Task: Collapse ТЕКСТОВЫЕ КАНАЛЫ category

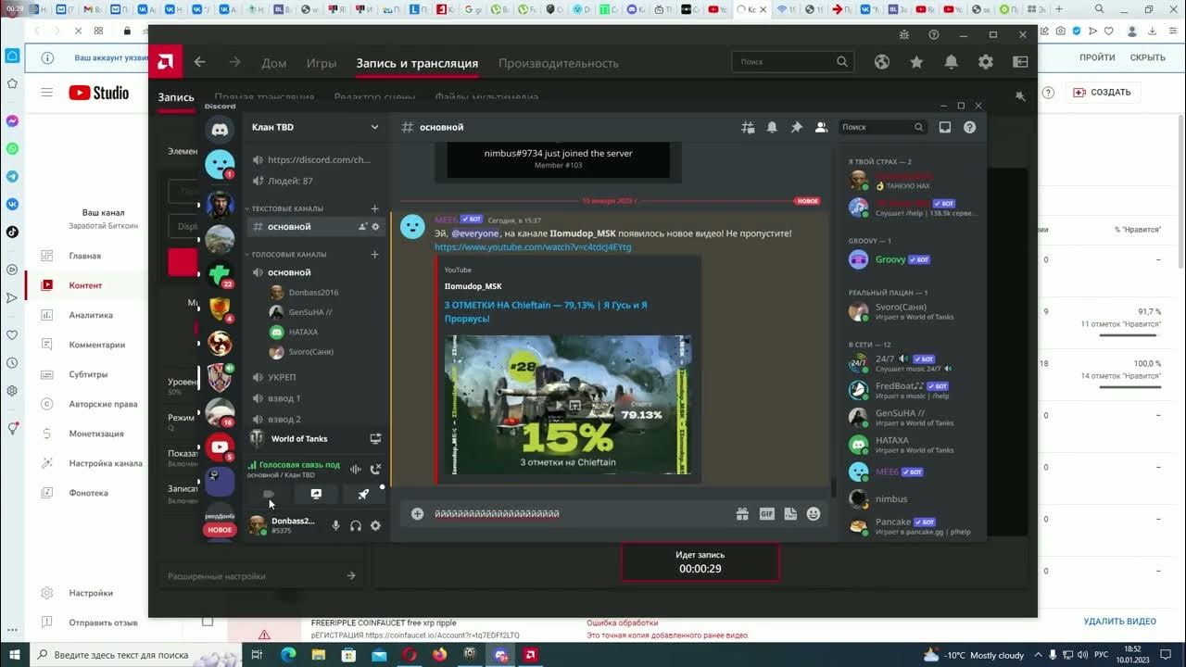Action: coord(285,208)
